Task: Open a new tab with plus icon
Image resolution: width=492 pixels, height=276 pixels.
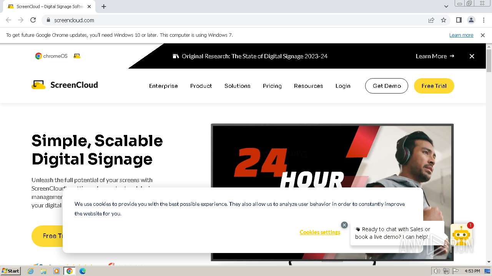Action: pos(104,7)
